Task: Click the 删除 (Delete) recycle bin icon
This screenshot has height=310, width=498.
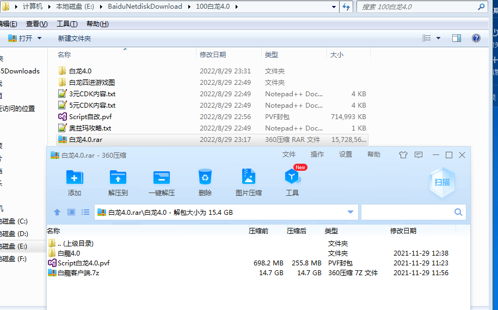Action: 205,177
